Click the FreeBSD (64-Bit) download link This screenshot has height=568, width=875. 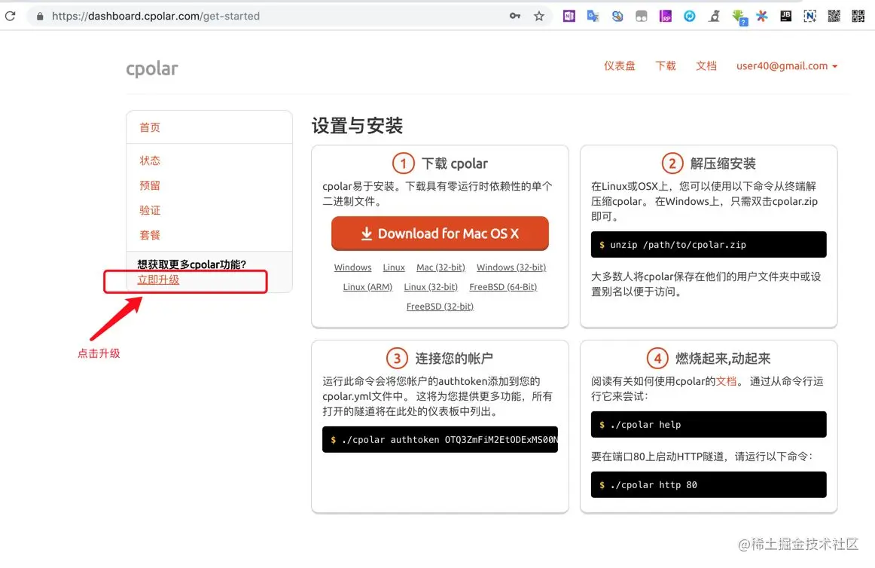point(503,287)
